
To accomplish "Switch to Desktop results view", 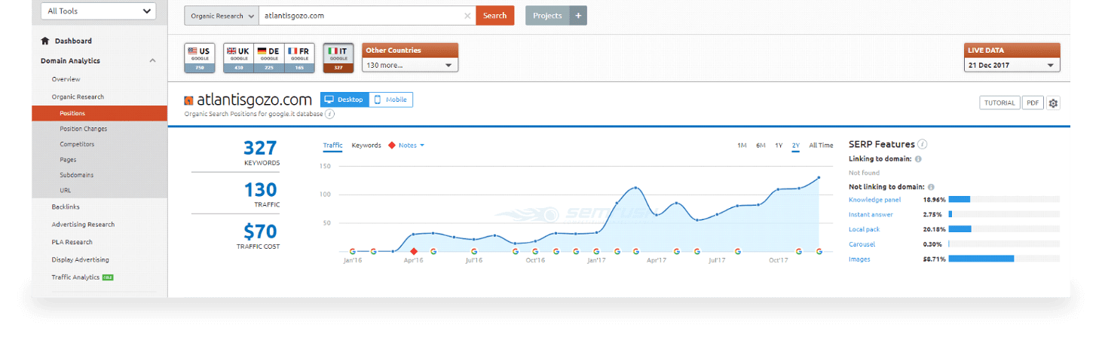I will coord(344,100).
